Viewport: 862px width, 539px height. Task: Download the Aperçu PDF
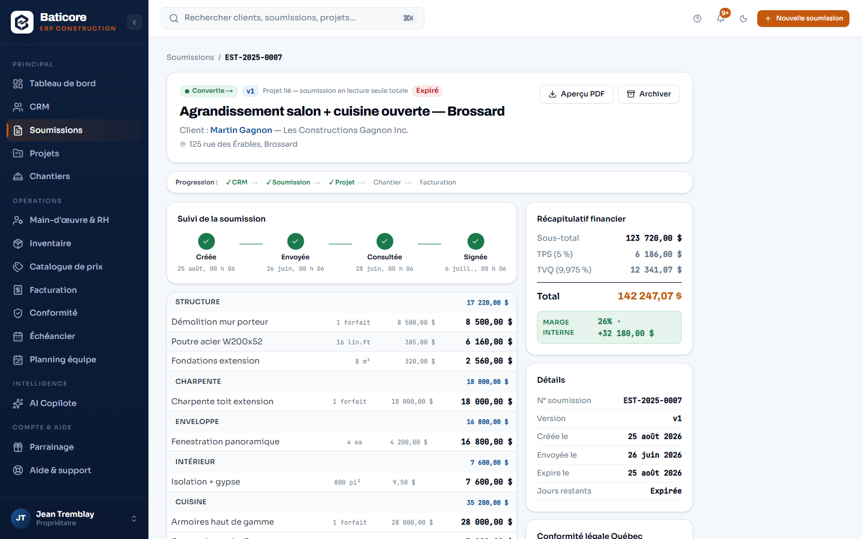point(576,94)
